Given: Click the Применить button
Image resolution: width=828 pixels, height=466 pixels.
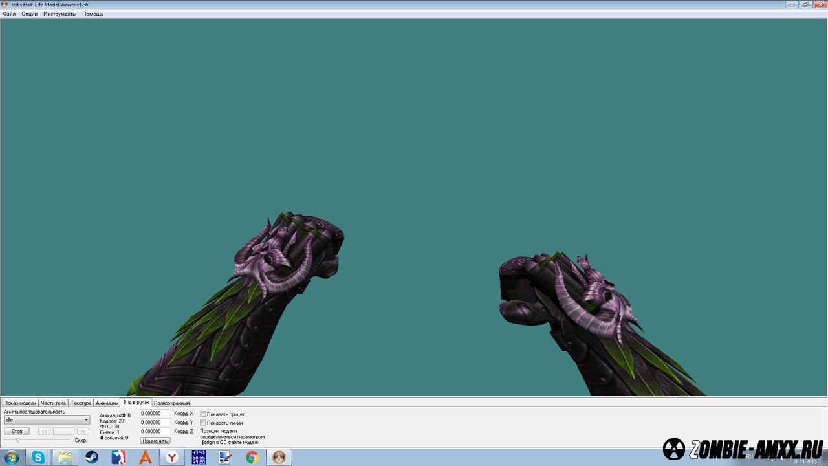Looking at the screenshot, I should pyautogui.click(x=155, y=441).
